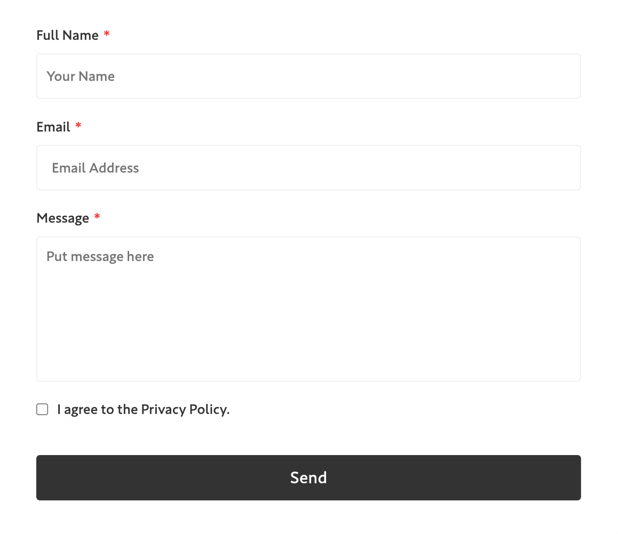
Task: Click the red asterisk beside Full Name
Action: click(107, 35)
